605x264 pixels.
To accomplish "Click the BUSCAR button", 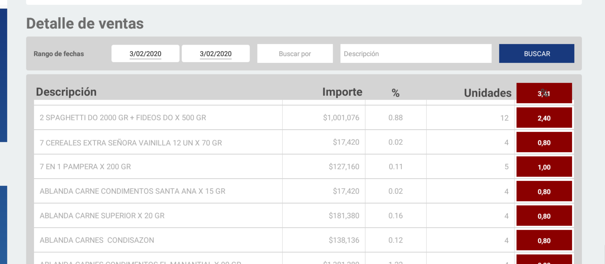I will click(x=536, y=54).
